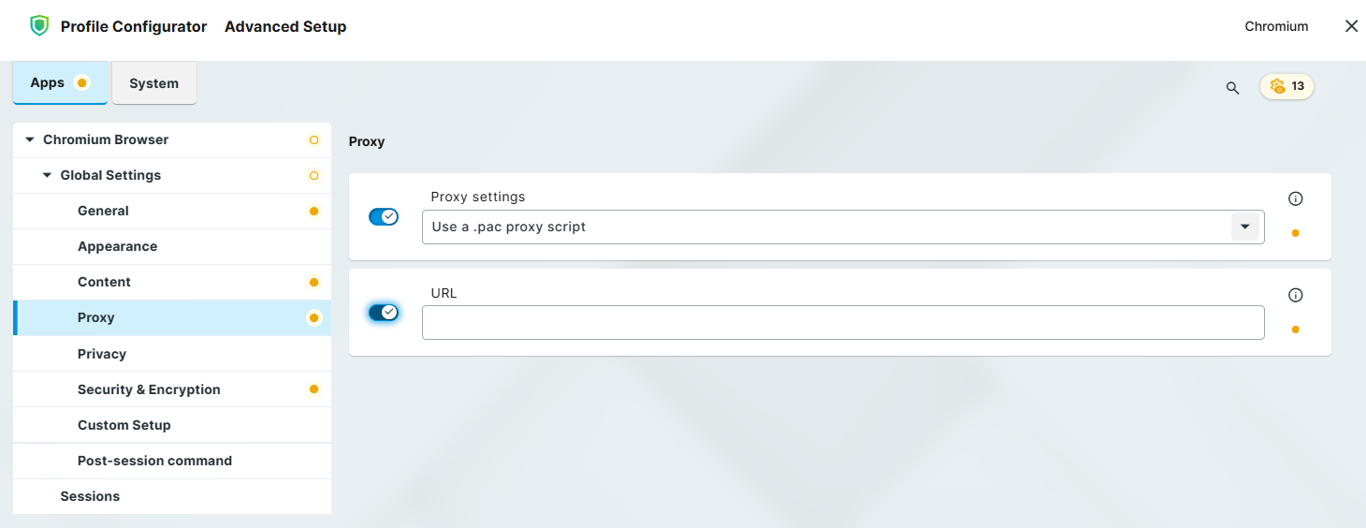Collapse the Chromium Browser tree node
The image size is (1366, 528).
(x=30, y=139)
